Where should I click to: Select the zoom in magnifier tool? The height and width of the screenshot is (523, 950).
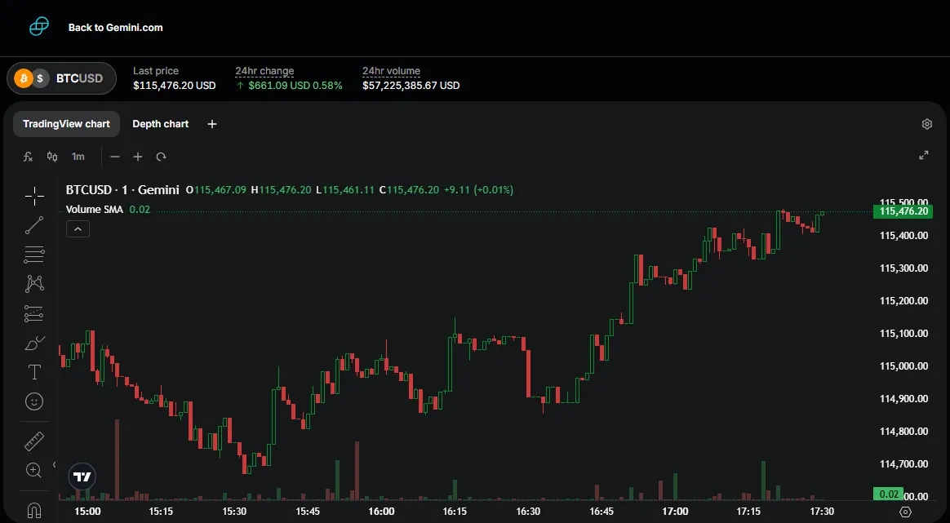tap(34, 470)
